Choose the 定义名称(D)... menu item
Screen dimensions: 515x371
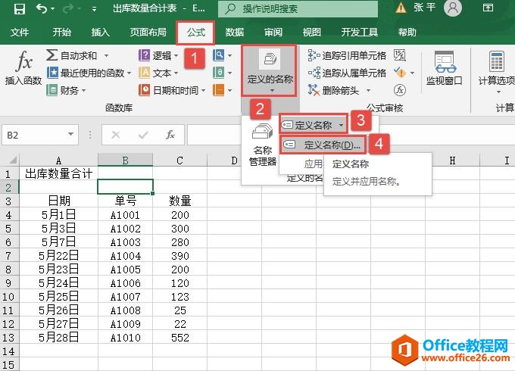[322, 145]
